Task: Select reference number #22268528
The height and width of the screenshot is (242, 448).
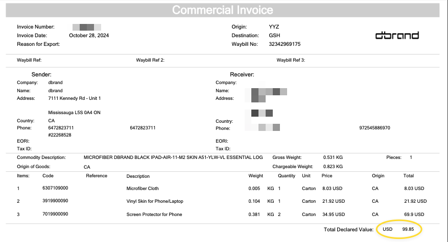Action: (x=60, y=135)
